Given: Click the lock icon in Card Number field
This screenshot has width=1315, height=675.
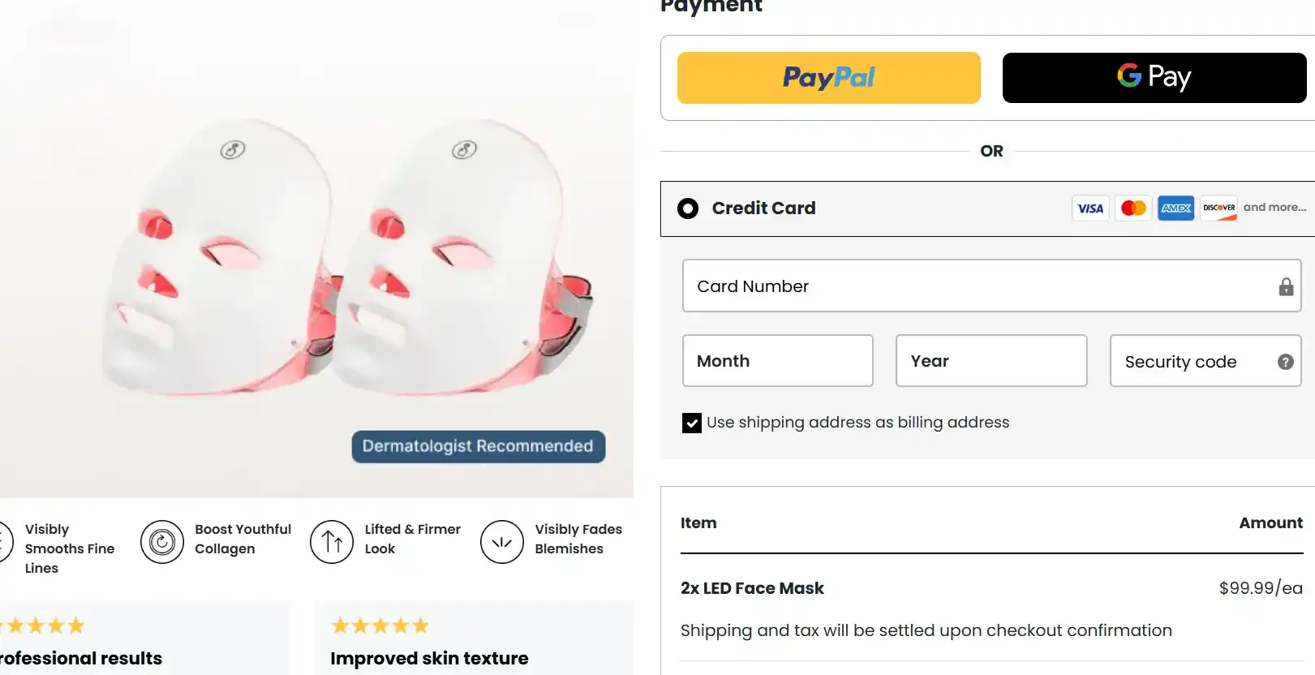Looking at the screenshot, I should [x=1285, y=286].
